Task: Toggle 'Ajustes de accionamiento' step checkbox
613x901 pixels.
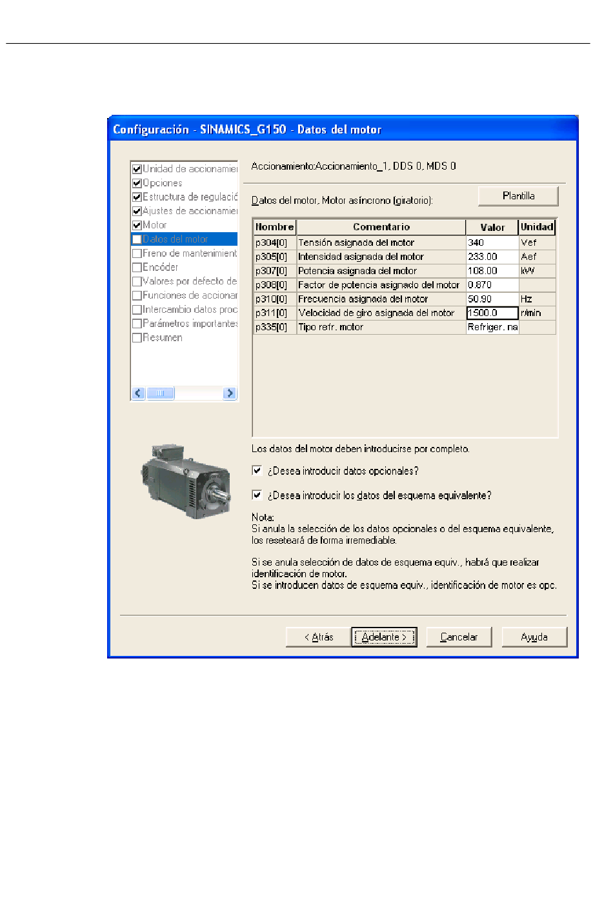Action: coord(137,212)
